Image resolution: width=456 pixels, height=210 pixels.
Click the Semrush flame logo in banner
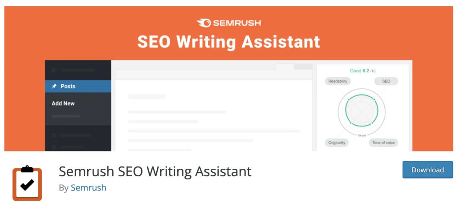click(204, 23)
